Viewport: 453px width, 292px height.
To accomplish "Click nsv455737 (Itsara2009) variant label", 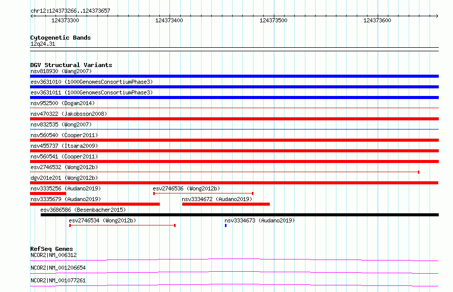I will tap(64, 146).
